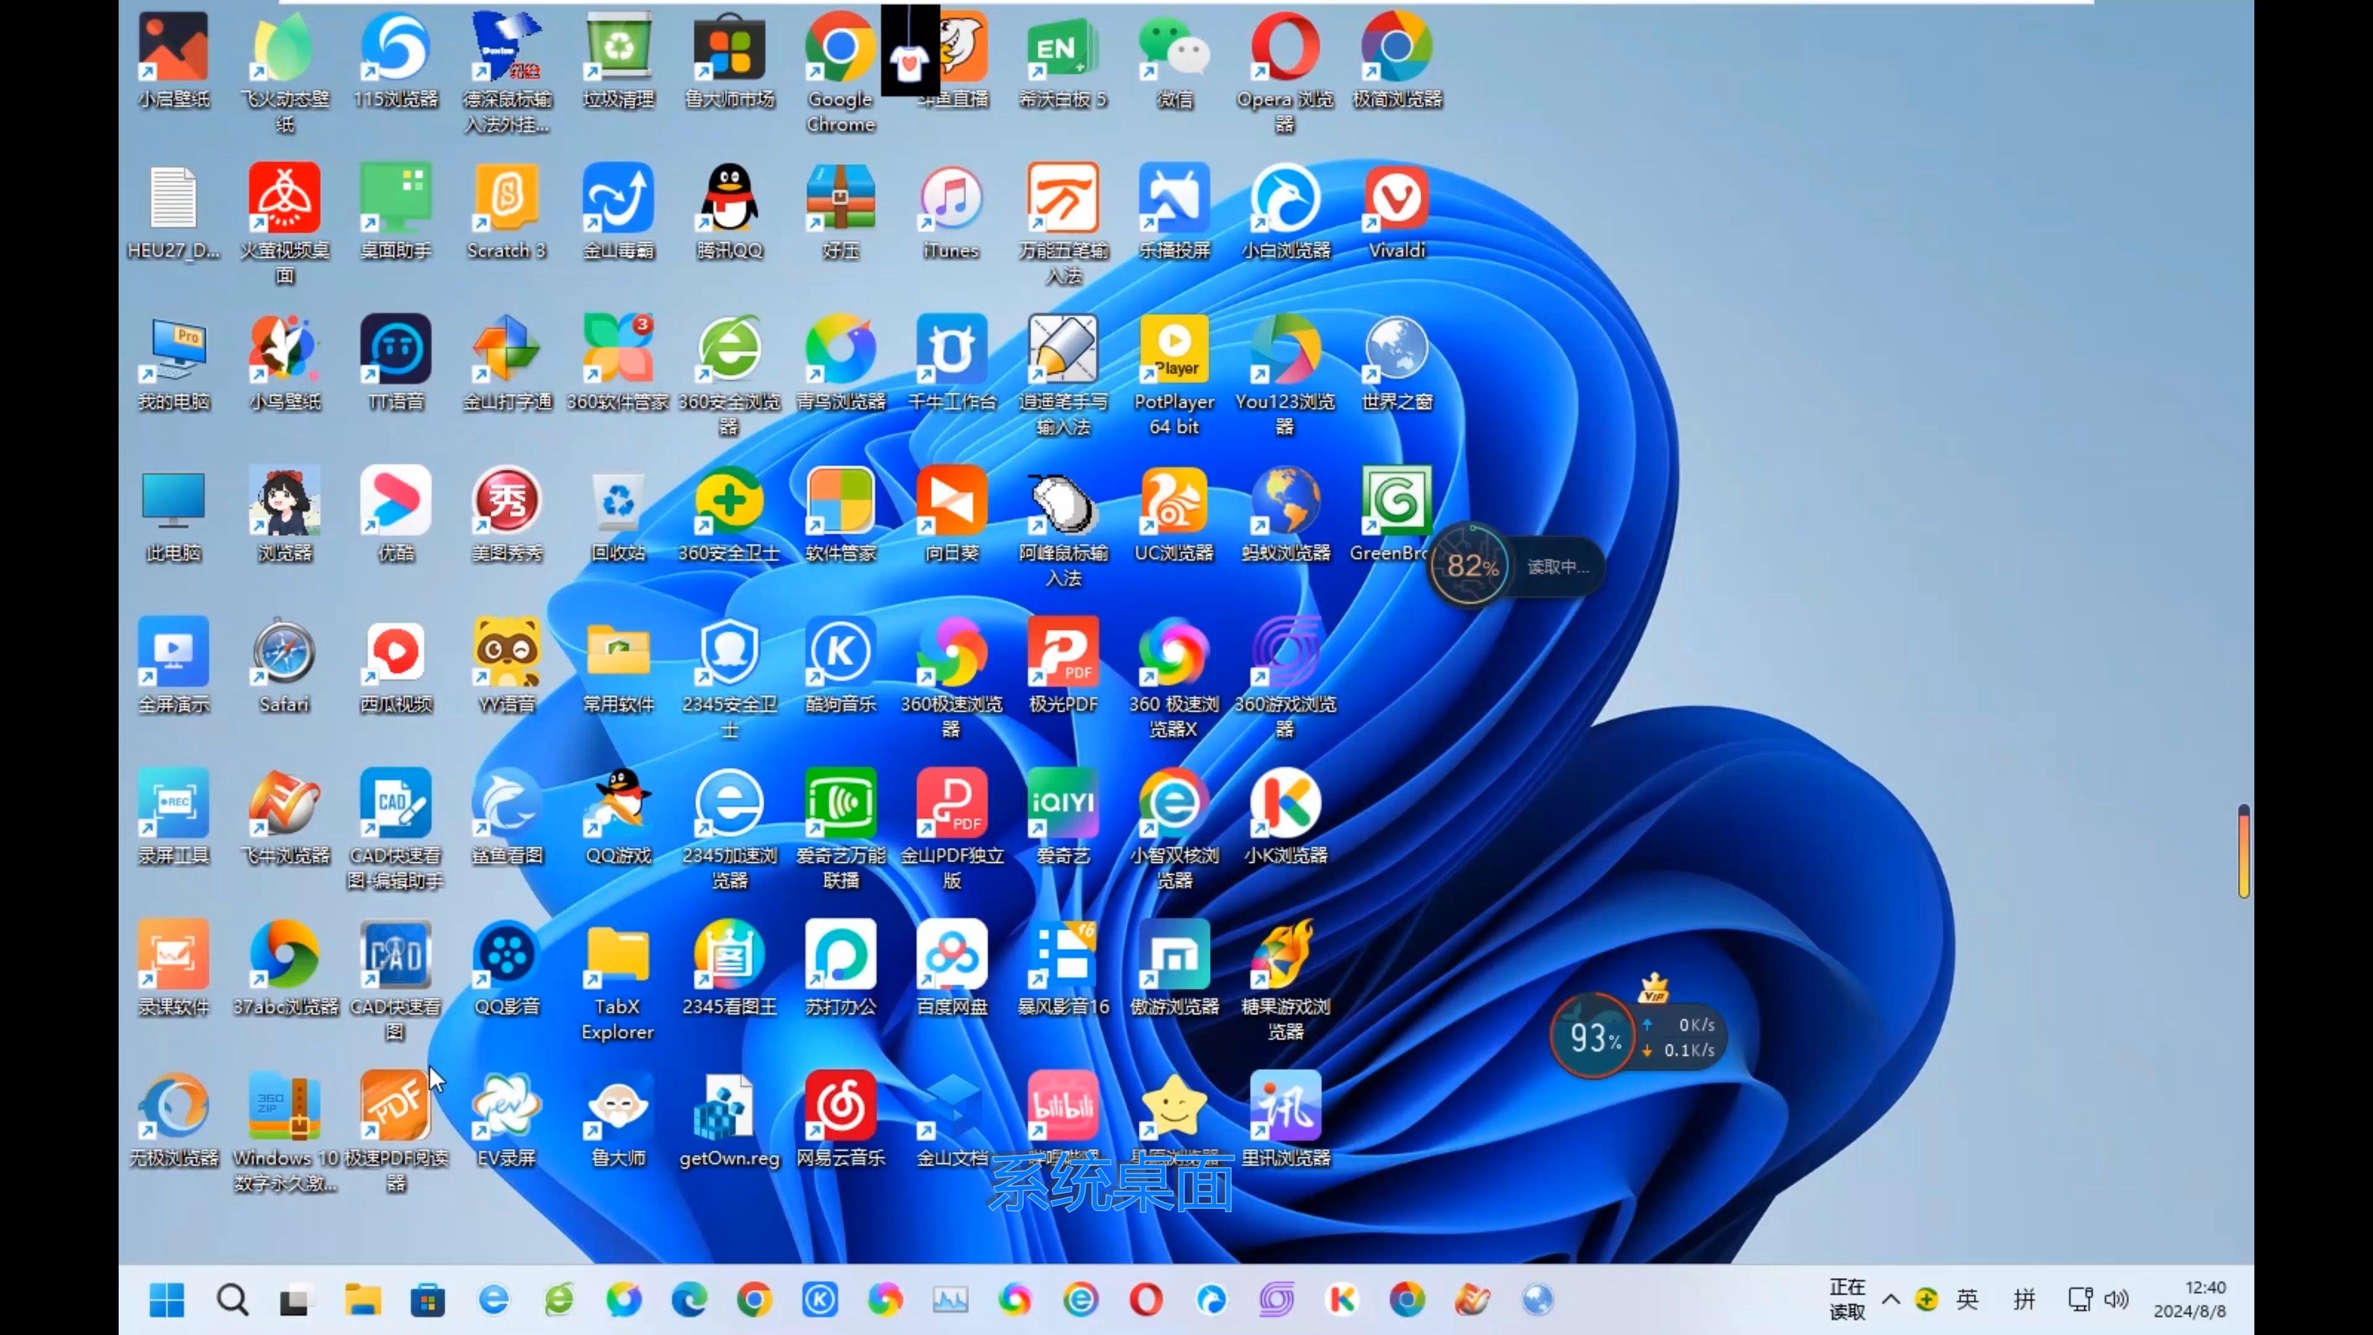Open the taskbar search magnifier
The height and width of the screenshot is (1335, 2373).
point(232,1300)
